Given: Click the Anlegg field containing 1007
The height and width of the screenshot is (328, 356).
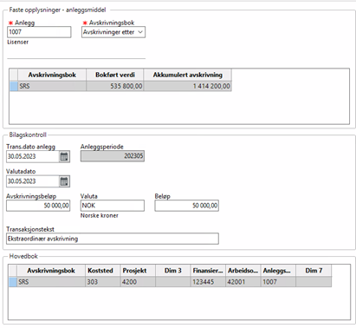Looking at the screenshot, I should tap(39, 32).
